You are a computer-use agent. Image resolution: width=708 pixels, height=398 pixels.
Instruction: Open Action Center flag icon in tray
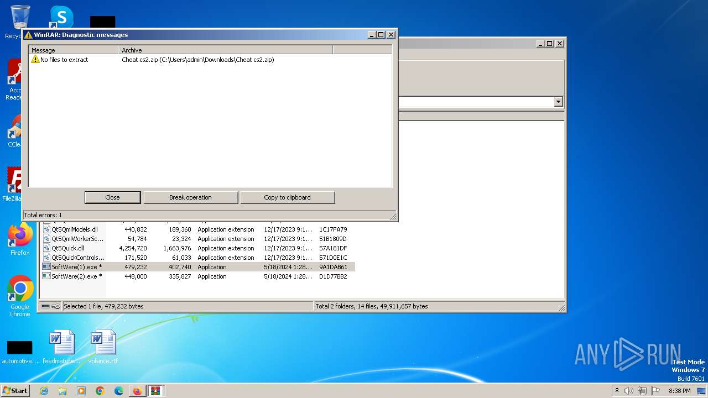(655, 391)
